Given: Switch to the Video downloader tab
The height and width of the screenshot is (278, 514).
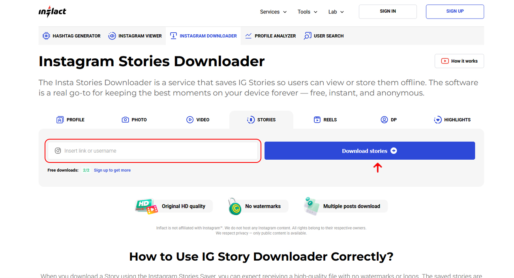Looking at the screenshot, I should click(198, 120).
